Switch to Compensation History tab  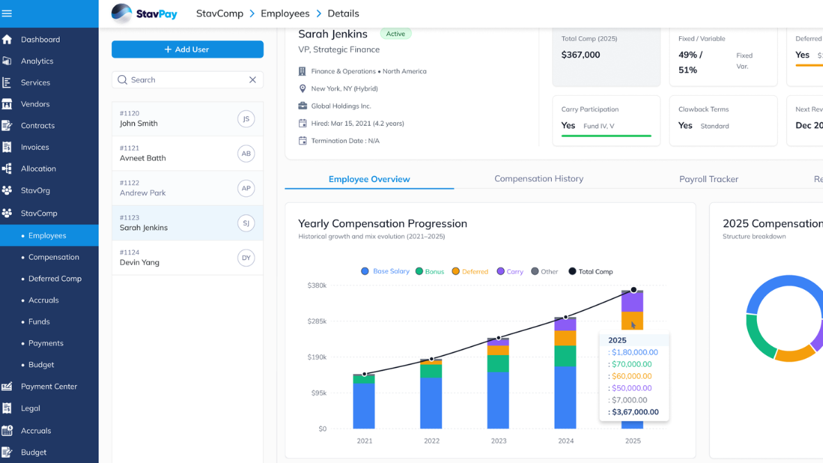539,179
